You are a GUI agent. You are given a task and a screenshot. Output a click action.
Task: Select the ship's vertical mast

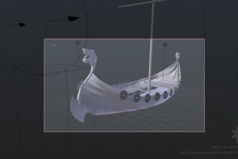[152, 47]
